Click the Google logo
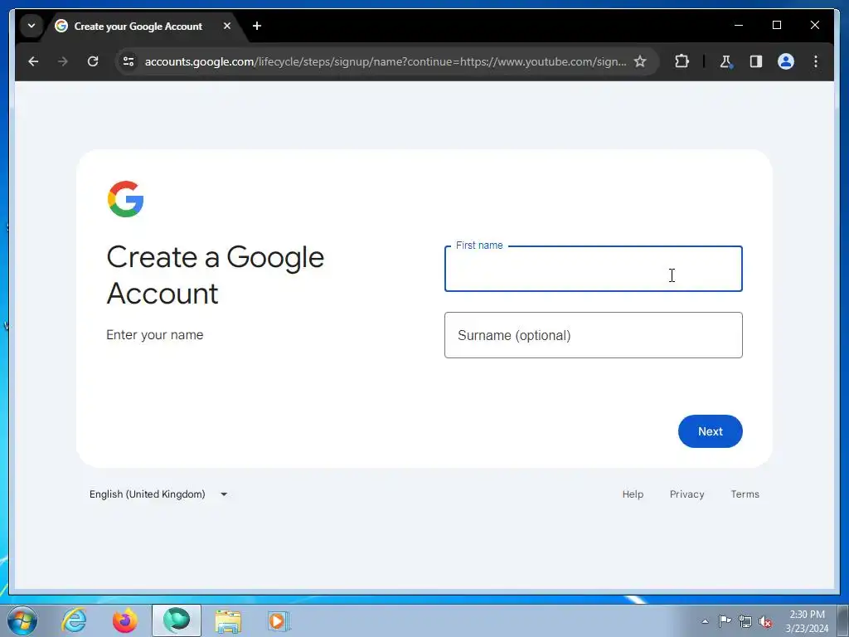Screen dimensions: 849x637 [126, 199]
